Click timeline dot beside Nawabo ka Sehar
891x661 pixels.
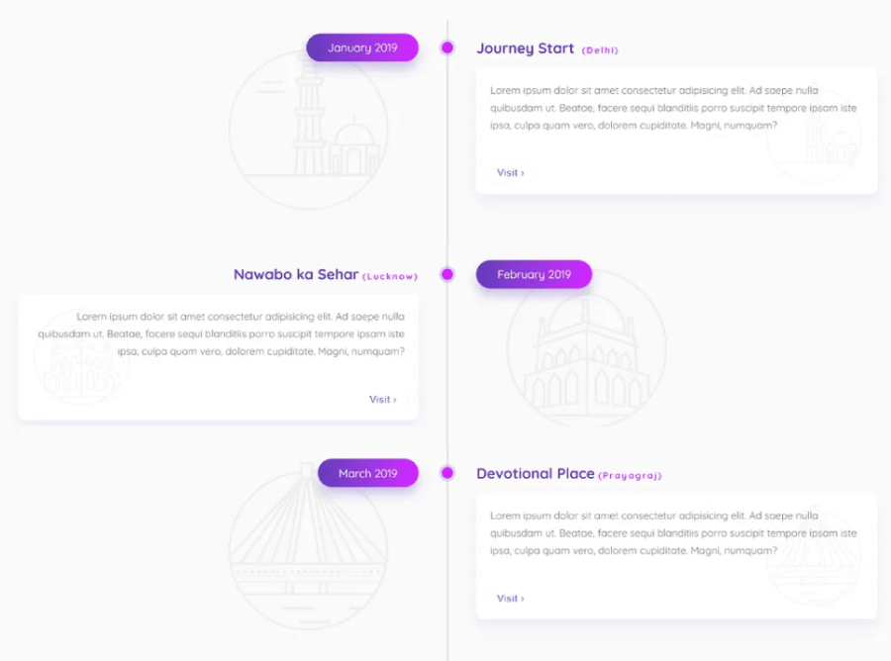[x=447, y=274]
